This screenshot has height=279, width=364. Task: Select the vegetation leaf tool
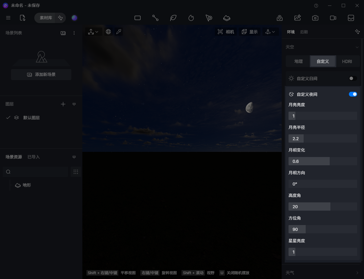coord(173,18)
